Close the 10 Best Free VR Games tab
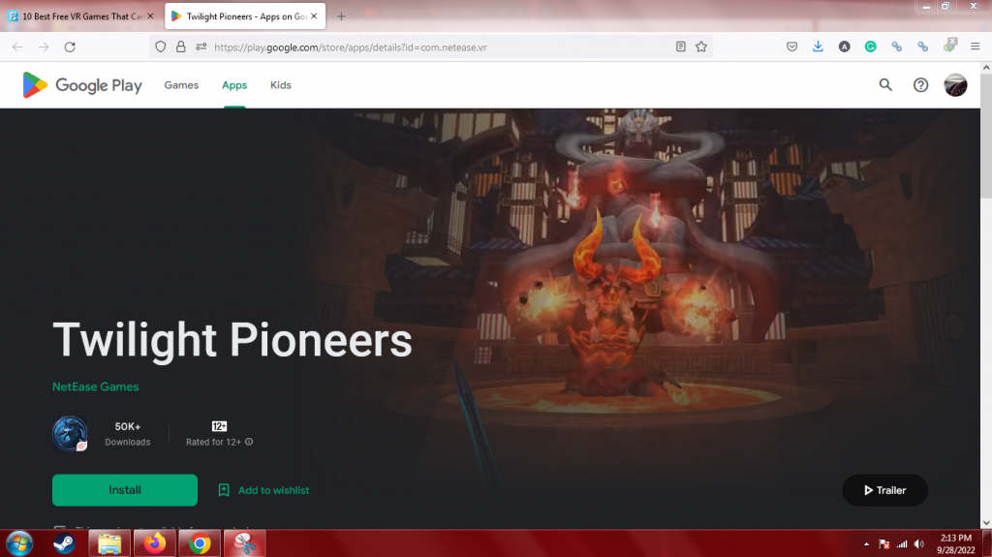Viewport: 992px width, 557px height. (150, 16)
